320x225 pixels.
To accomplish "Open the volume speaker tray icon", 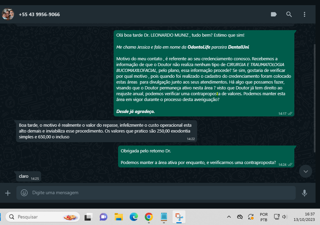I will [285, 217].
